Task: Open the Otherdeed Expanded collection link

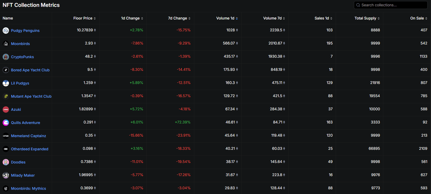Action: coord(30,149)
